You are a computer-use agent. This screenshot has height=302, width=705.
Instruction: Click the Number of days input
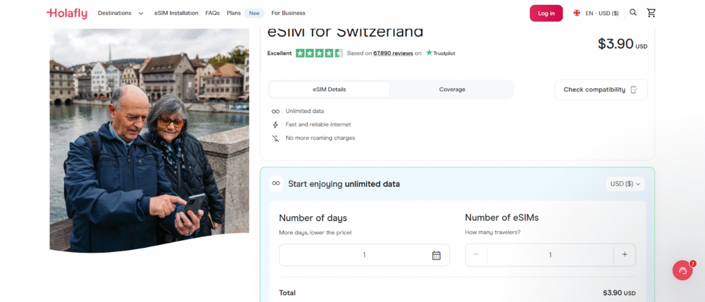pyautogui.click(x=364, y=255)
